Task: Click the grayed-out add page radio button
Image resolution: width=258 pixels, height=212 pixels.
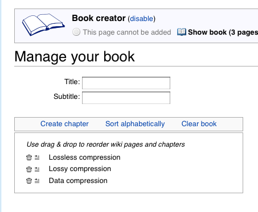Action: tap(76, 32)
